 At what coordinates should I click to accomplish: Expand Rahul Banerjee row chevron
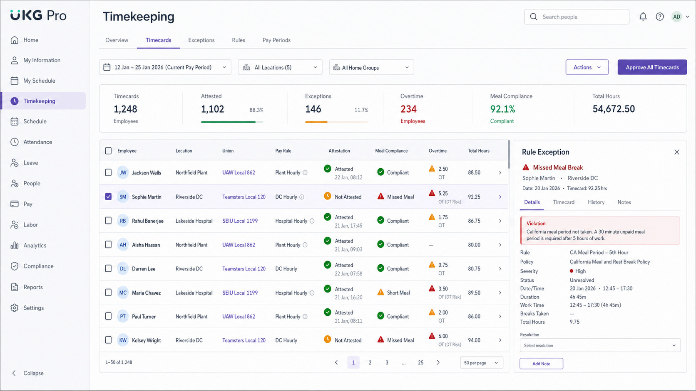(x=500, y=221)
